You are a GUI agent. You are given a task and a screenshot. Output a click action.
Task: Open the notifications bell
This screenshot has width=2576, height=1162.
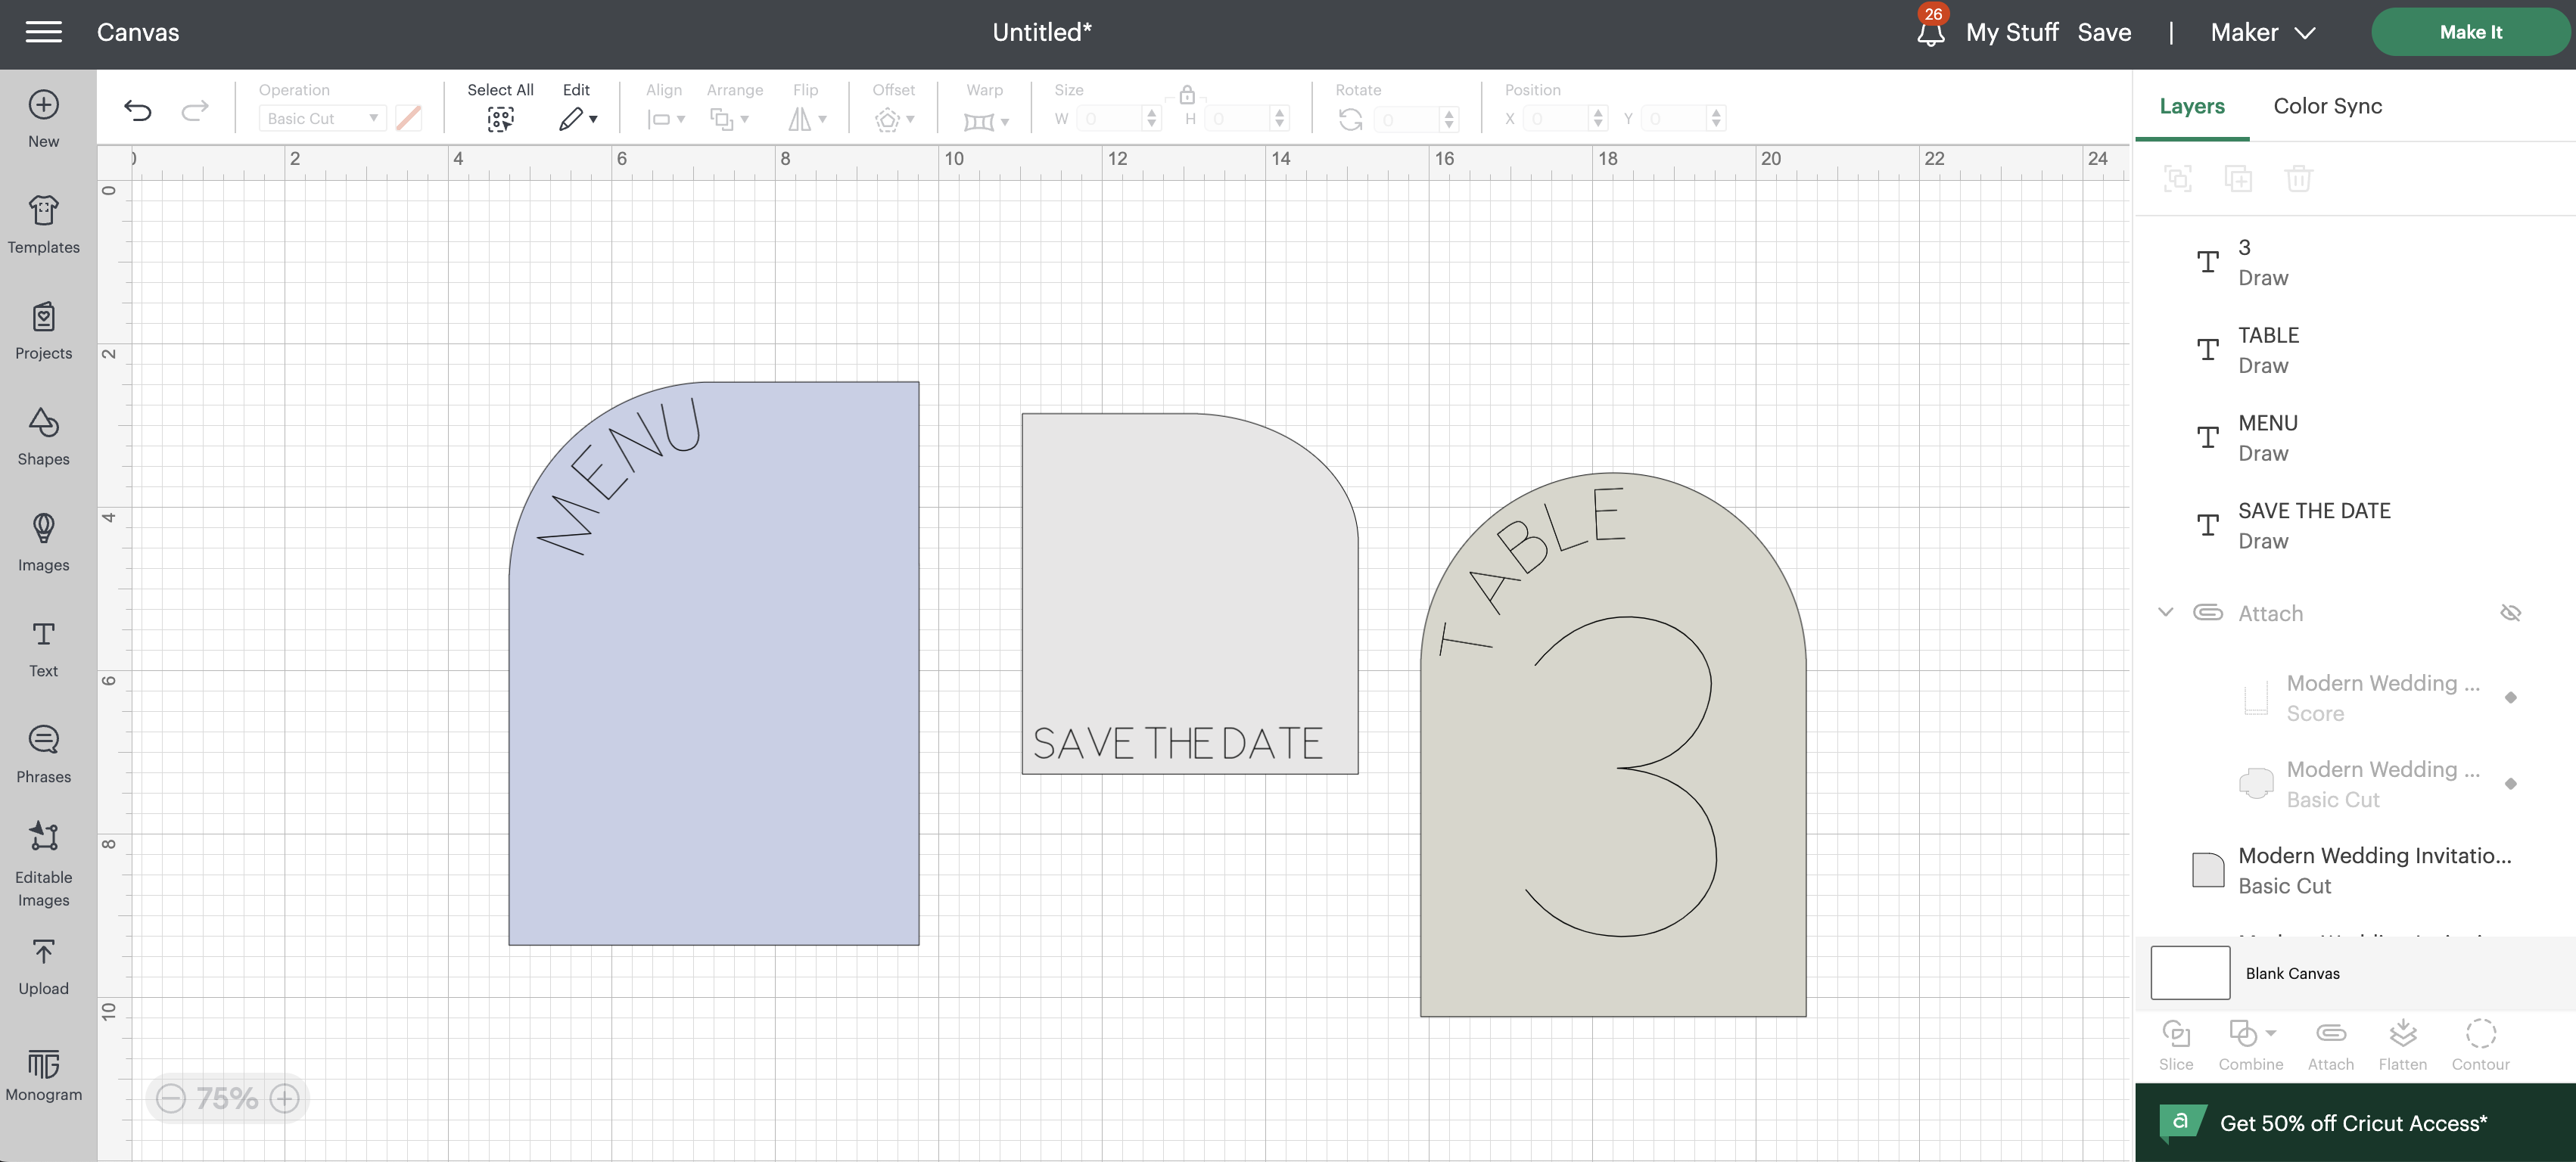[x=1930, y=32]
